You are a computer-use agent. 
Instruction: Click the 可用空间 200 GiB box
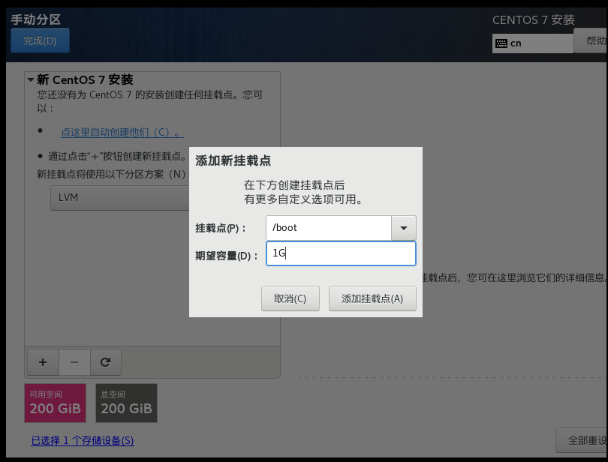[55, 403]
